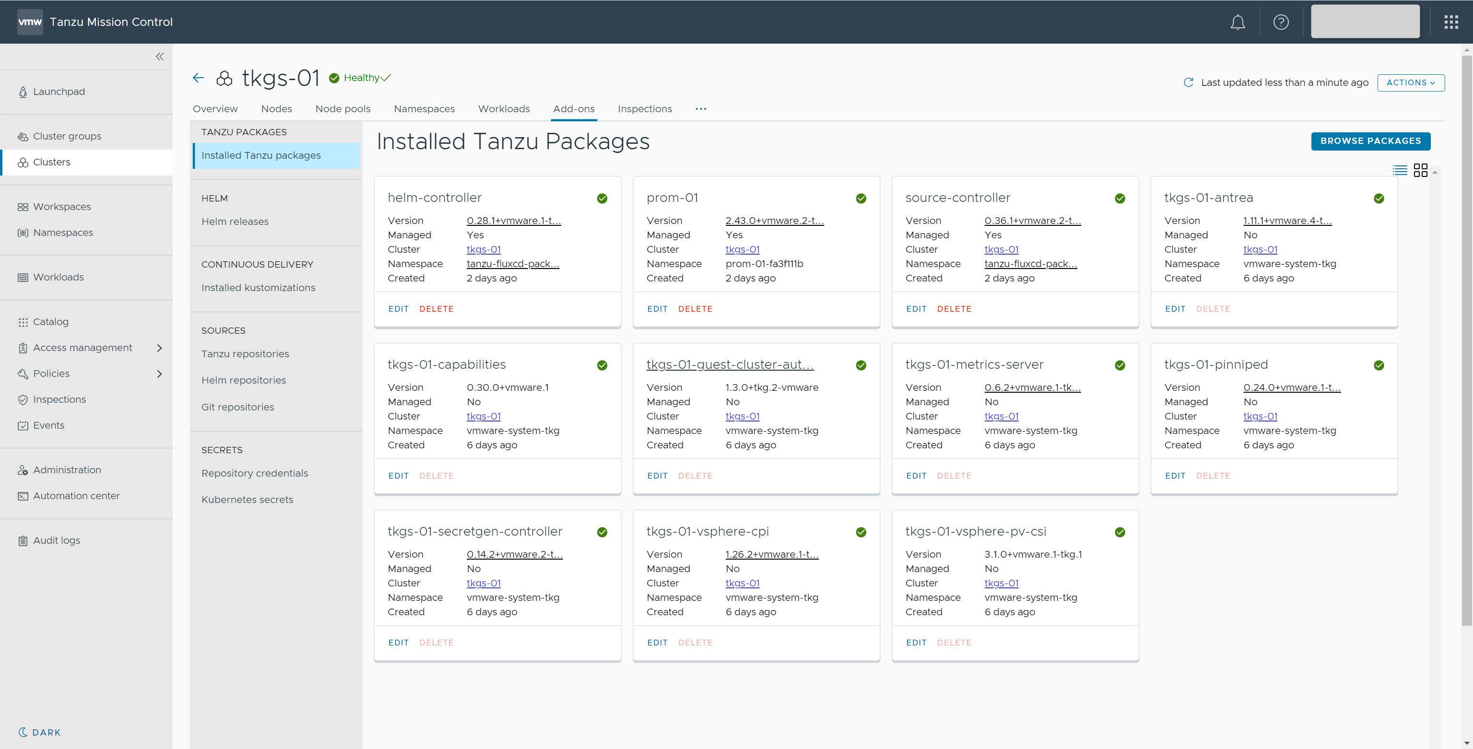The image size is (1473, 749).
Task: Delete the prom-01 package
Action: 695,309
